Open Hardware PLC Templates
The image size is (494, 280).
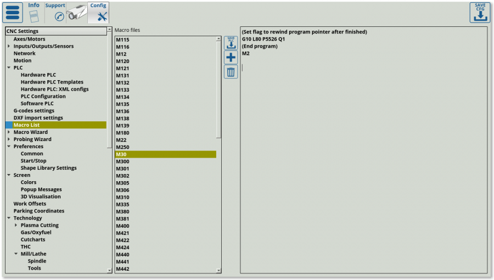52,82
